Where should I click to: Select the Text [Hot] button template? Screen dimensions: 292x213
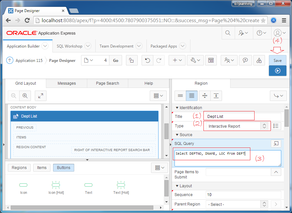click(121, 188)
